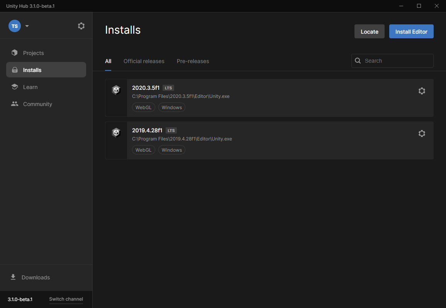This screenshot has height=308, width=446.
Task: Click the LTS badge of 2020.3.5f1
Action: (x=168, y=88)
